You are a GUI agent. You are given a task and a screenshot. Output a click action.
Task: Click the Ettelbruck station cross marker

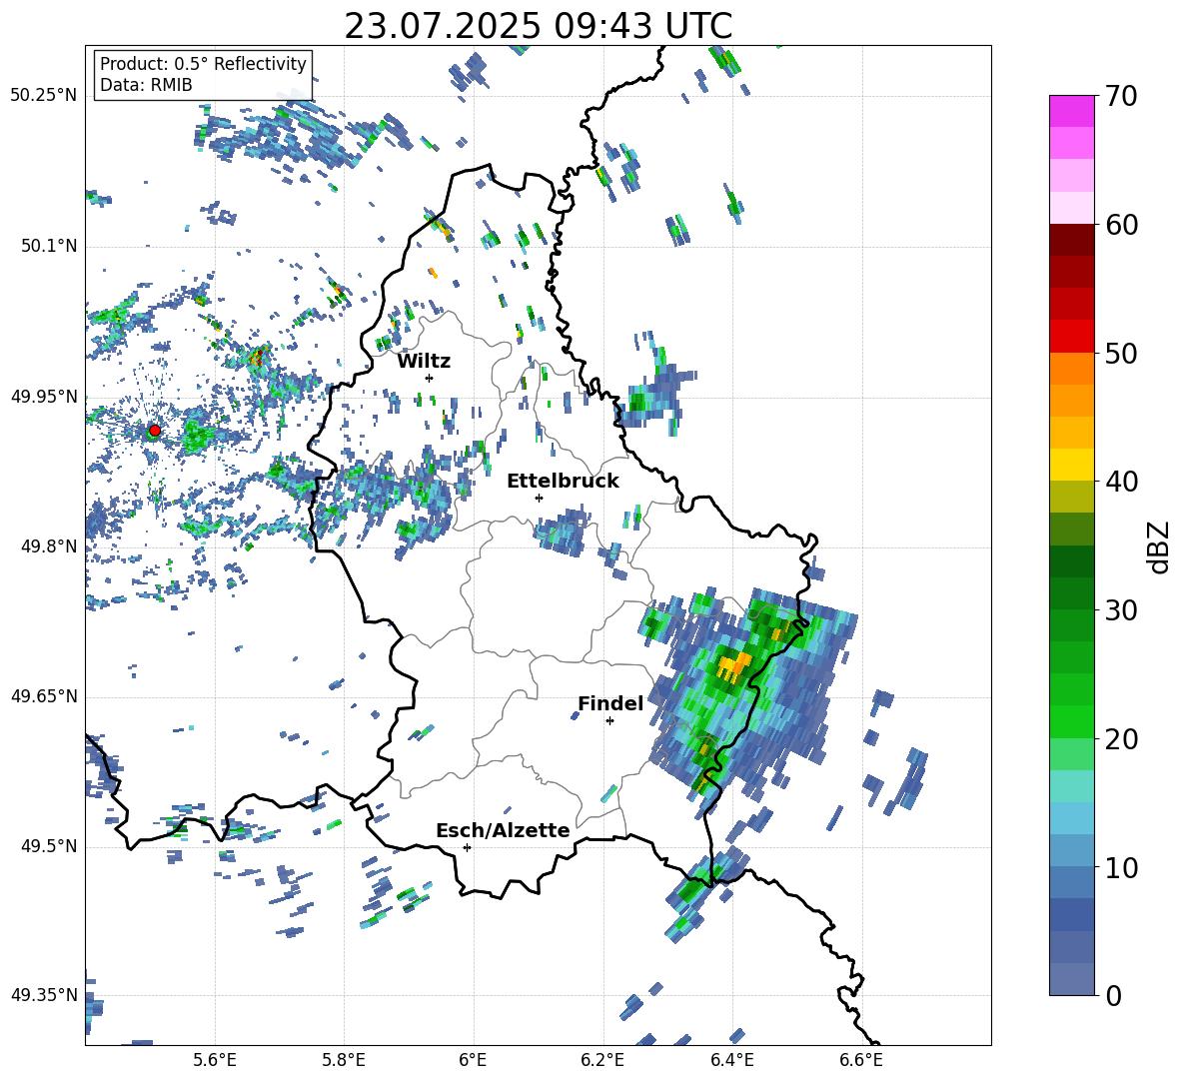coord(539,498)
